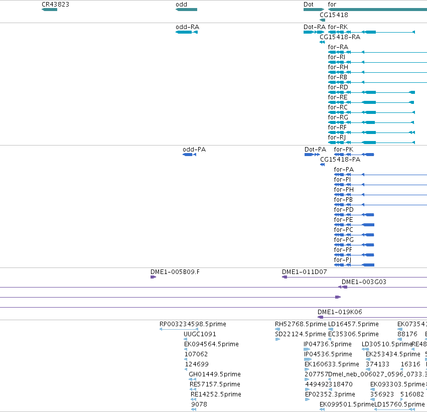Click the for-PJ protein label
427x412 pixels.
[x=342, y=260]
